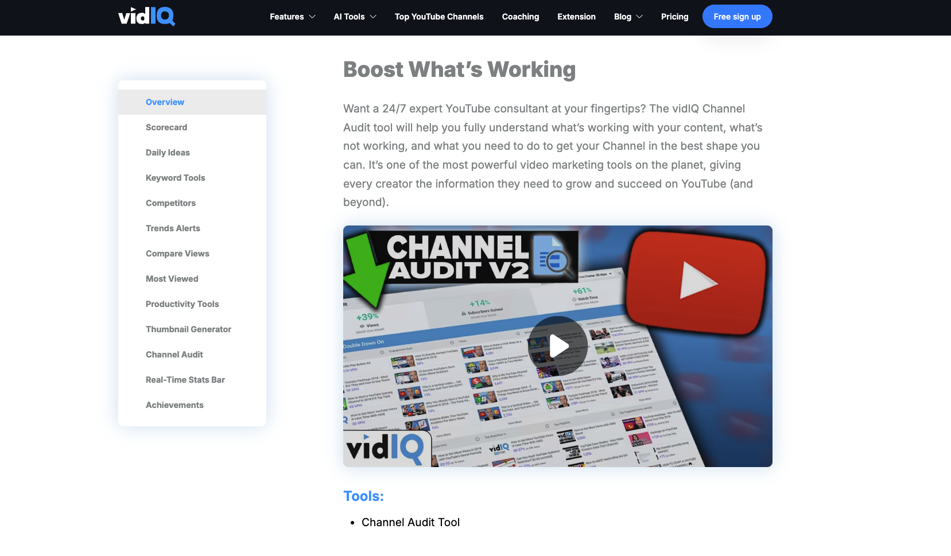Click the Boost What's Working heading
951x556 pixels.
click(x=459, y=69)
